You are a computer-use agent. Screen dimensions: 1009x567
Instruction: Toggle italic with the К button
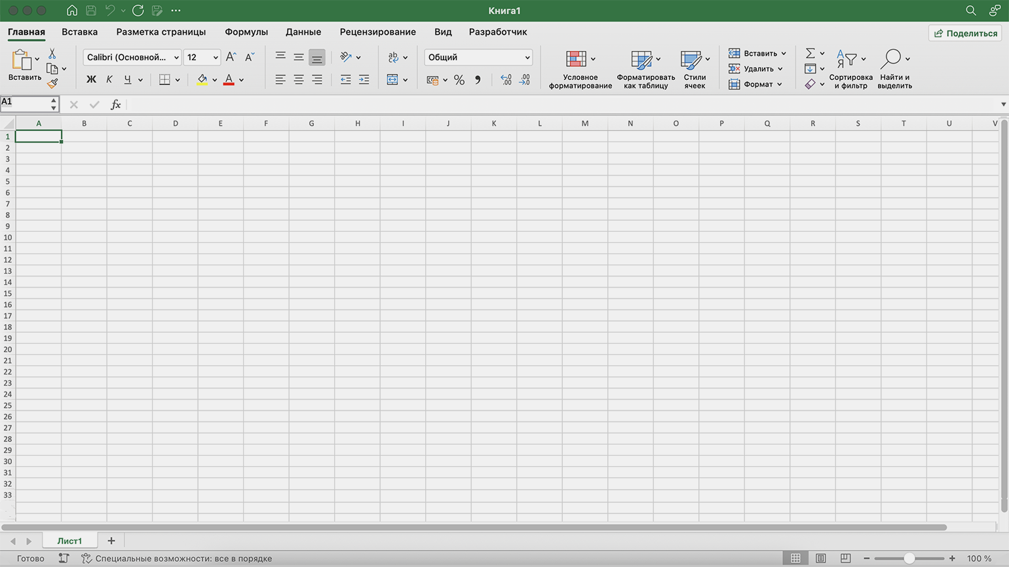109,80
